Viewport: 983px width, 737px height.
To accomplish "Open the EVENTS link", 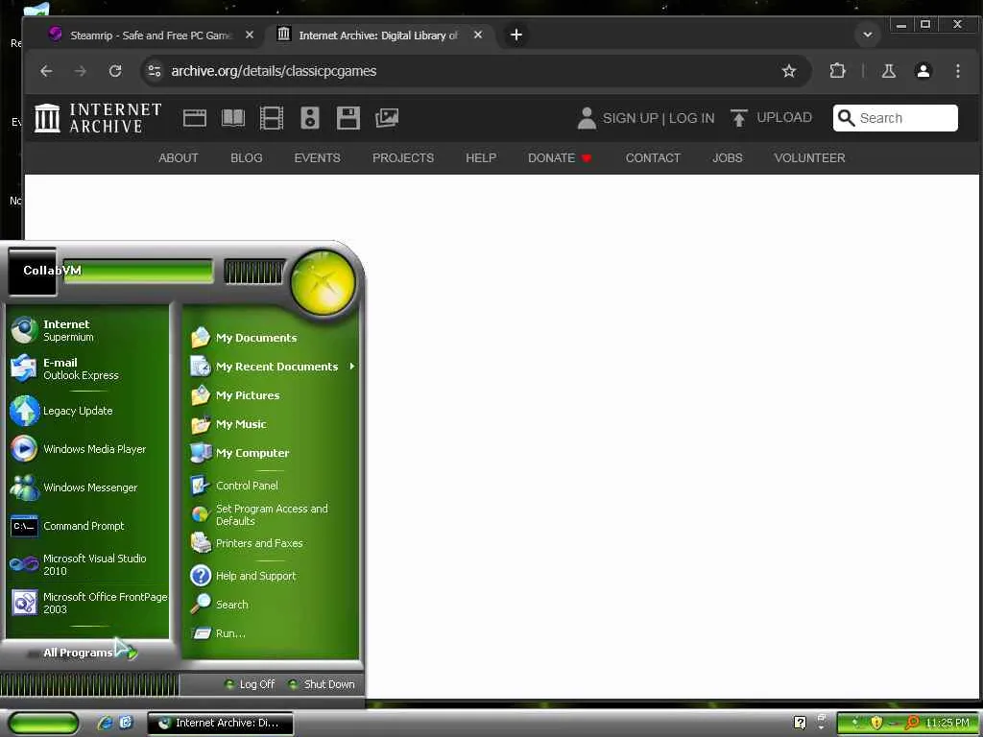I will 317,158.
